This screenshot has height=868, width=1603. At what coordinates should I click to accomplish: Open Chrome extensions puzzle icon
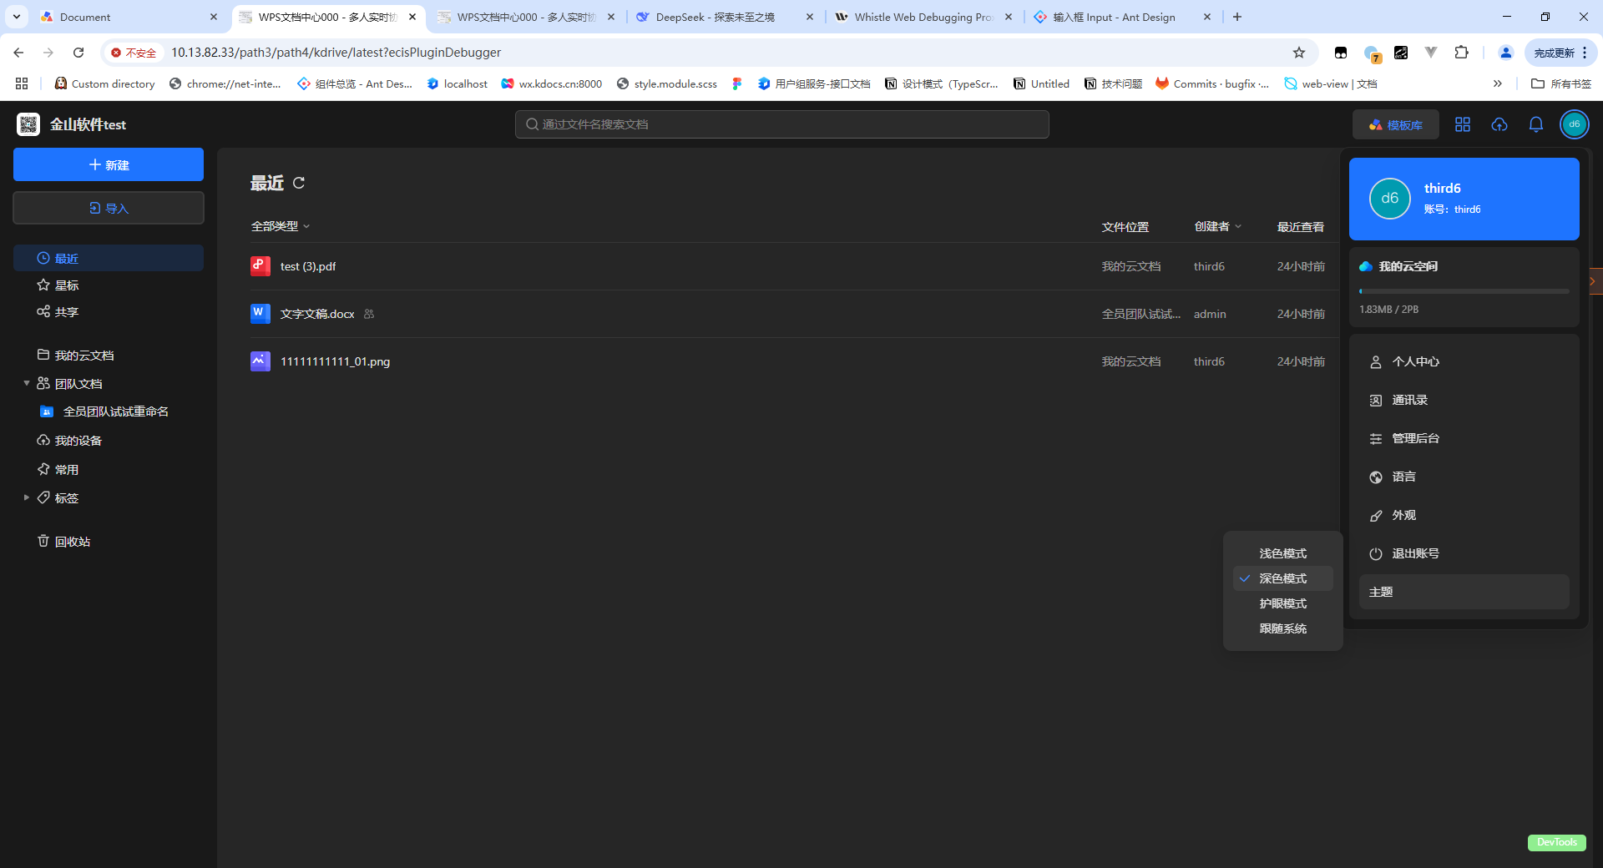pyautogui.click(x=1461, y=53)
